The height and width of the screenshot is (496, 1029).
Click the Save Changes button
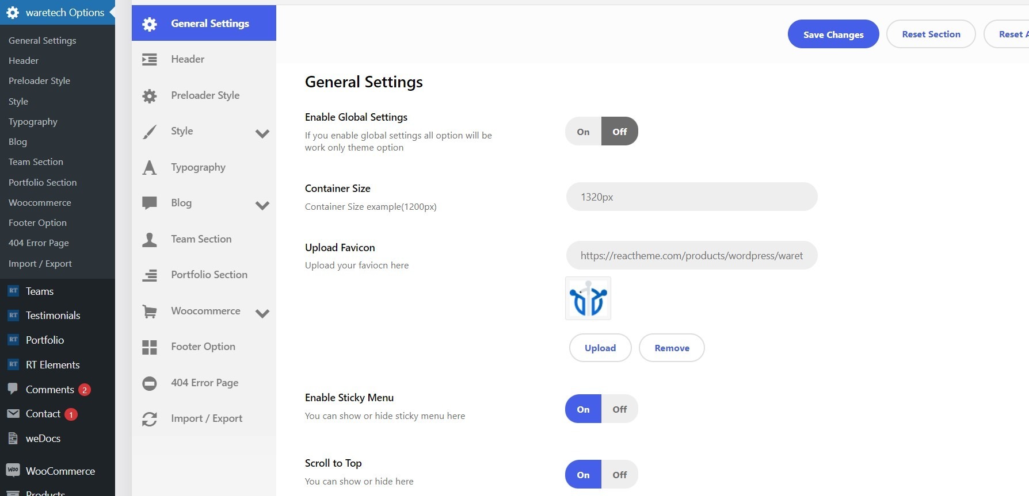833,34
